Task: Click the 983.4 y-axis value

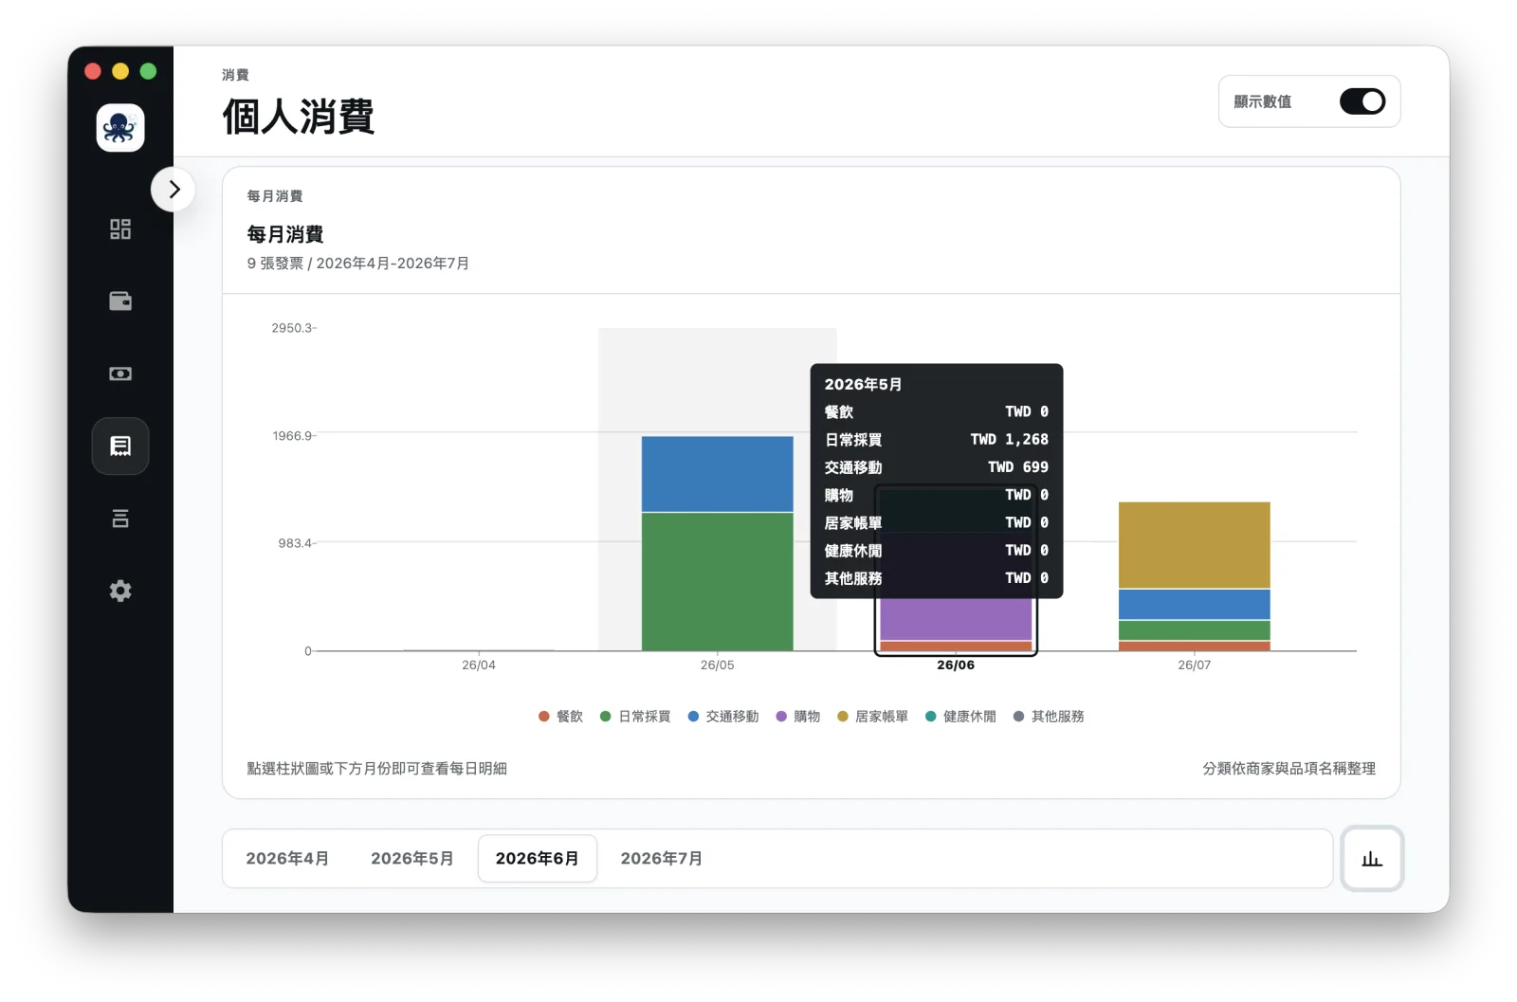Action: [x=295, y=543]
